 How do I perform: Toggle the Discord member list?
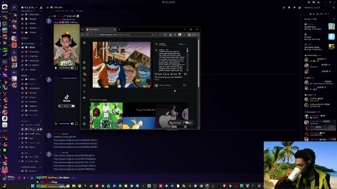(299, 7)
